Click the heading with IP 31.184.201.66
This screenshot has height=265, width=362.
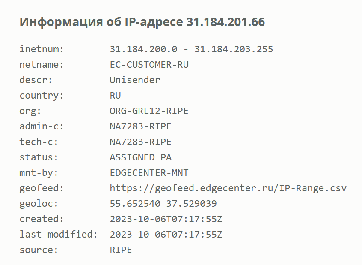click(x=142, y=22)
